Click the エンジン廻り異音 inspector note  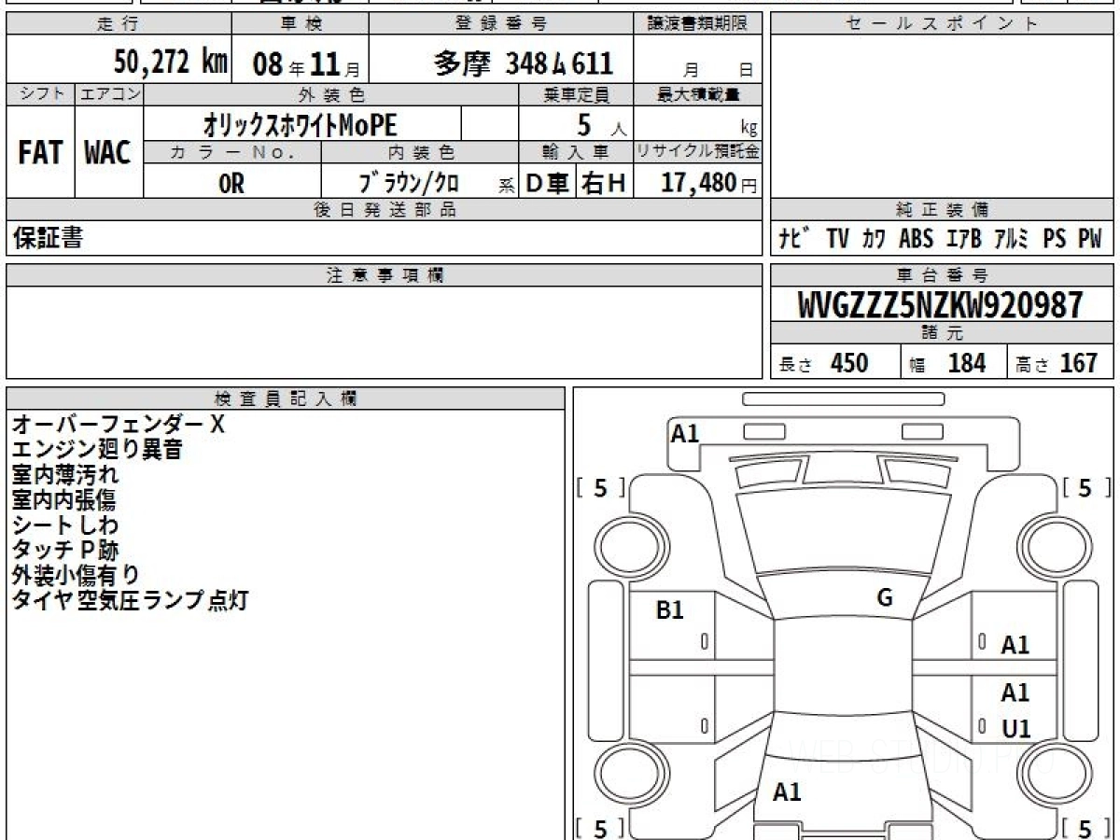click(97, 450)
